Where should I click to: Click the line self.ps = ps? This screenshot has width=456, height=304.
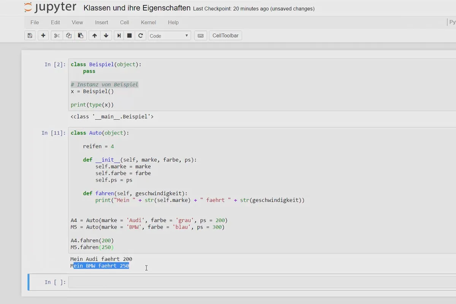point(114,180)
